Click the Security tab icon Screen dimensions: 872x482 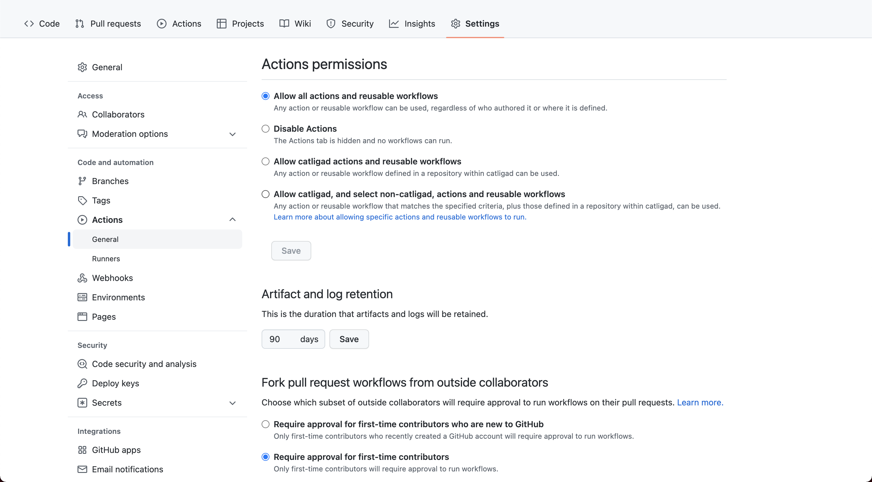(331, 24)
